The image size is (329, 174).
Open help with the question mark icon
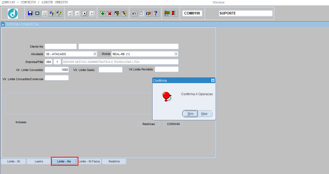(156, 13)
